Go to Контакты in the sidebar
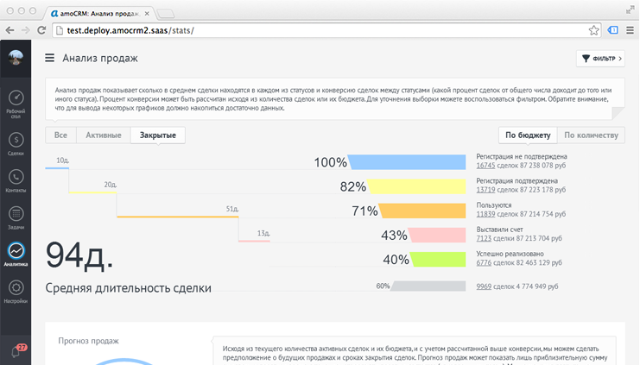 tap(16, 181)
